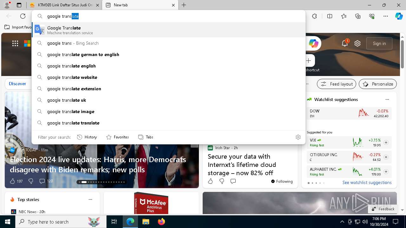406x228 pixels.
Task: Click the Add shortcut plus button
Action: tap(309, 60)
